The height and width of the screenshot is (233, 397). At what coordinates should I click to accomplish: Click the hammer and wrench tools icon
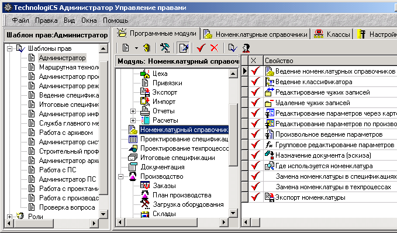[165, 47]
